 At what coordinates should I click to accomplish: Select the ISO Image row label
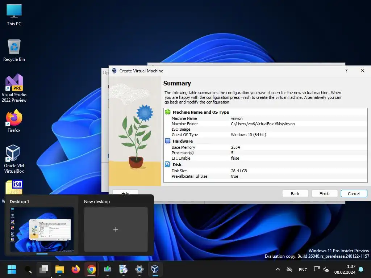coord(181,129)
